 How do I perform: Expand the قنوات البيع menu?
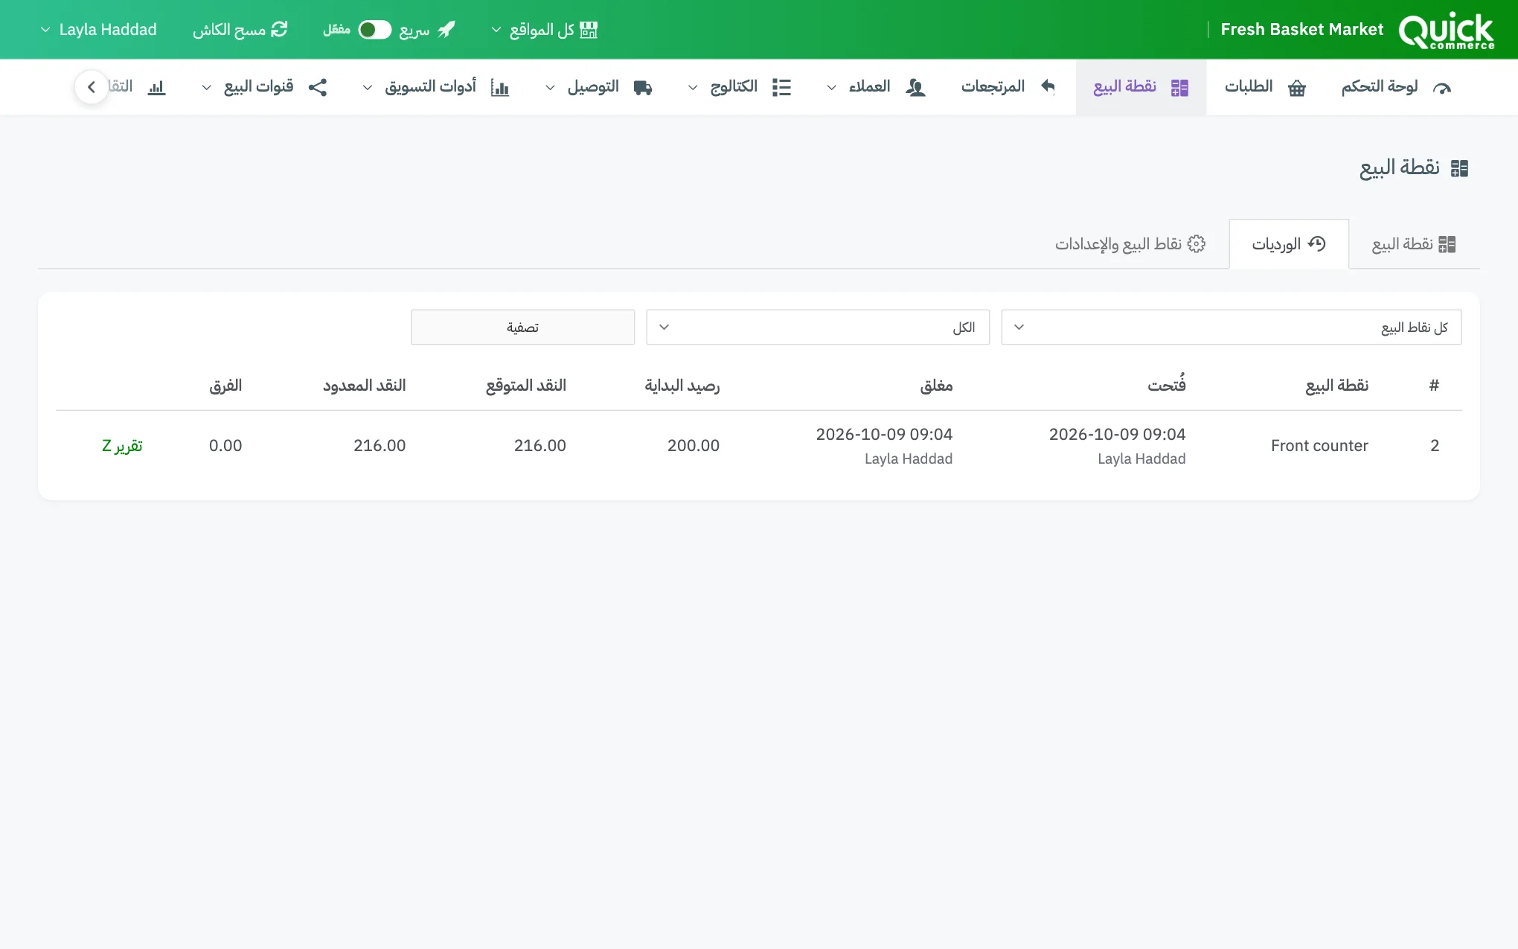click(x=264, y=87)
